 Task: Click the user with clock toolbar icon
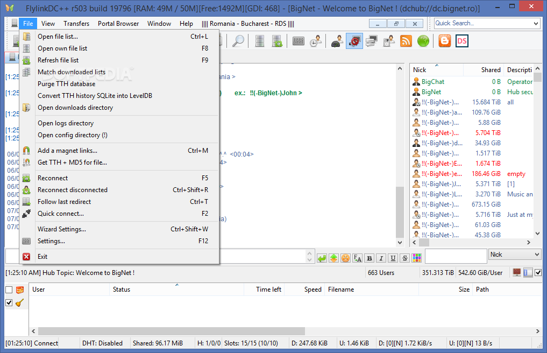[x=316, y=41]
